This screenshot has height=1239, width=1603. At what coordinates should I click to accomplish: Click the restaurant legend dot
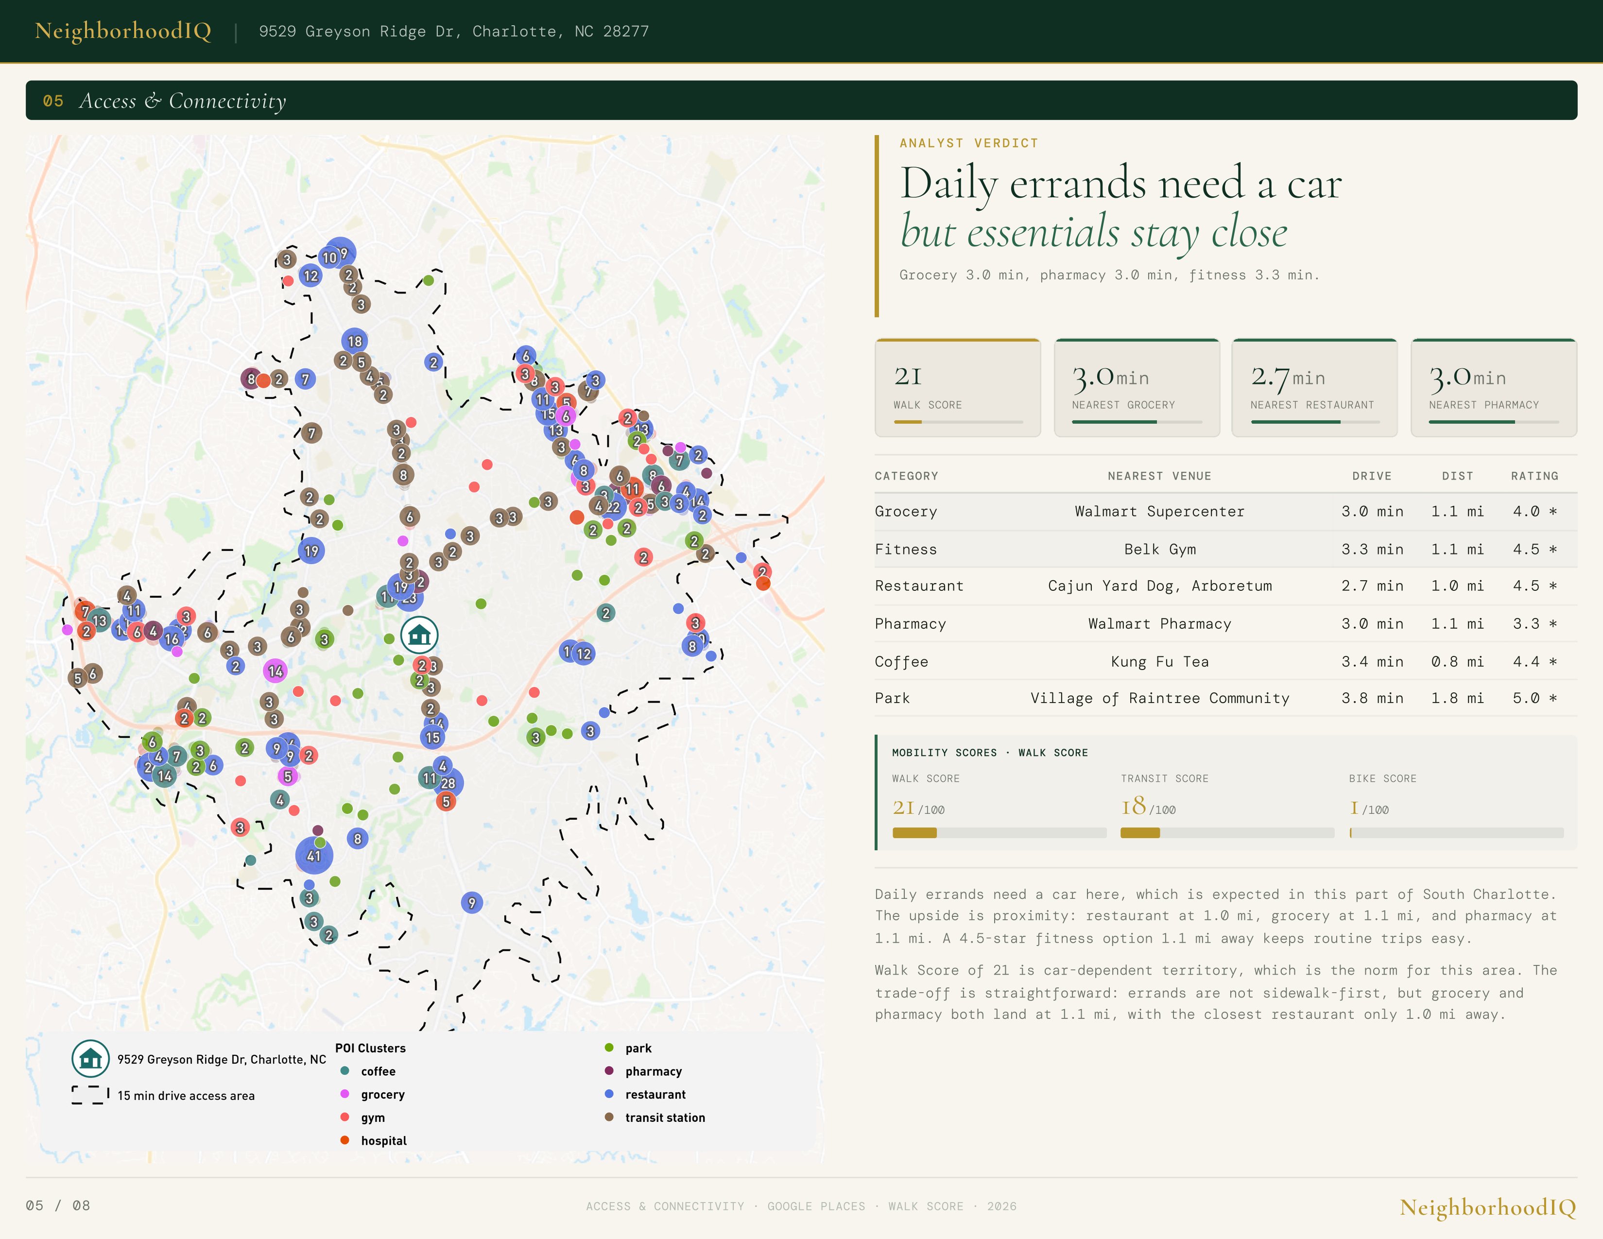coord(609,1094)
